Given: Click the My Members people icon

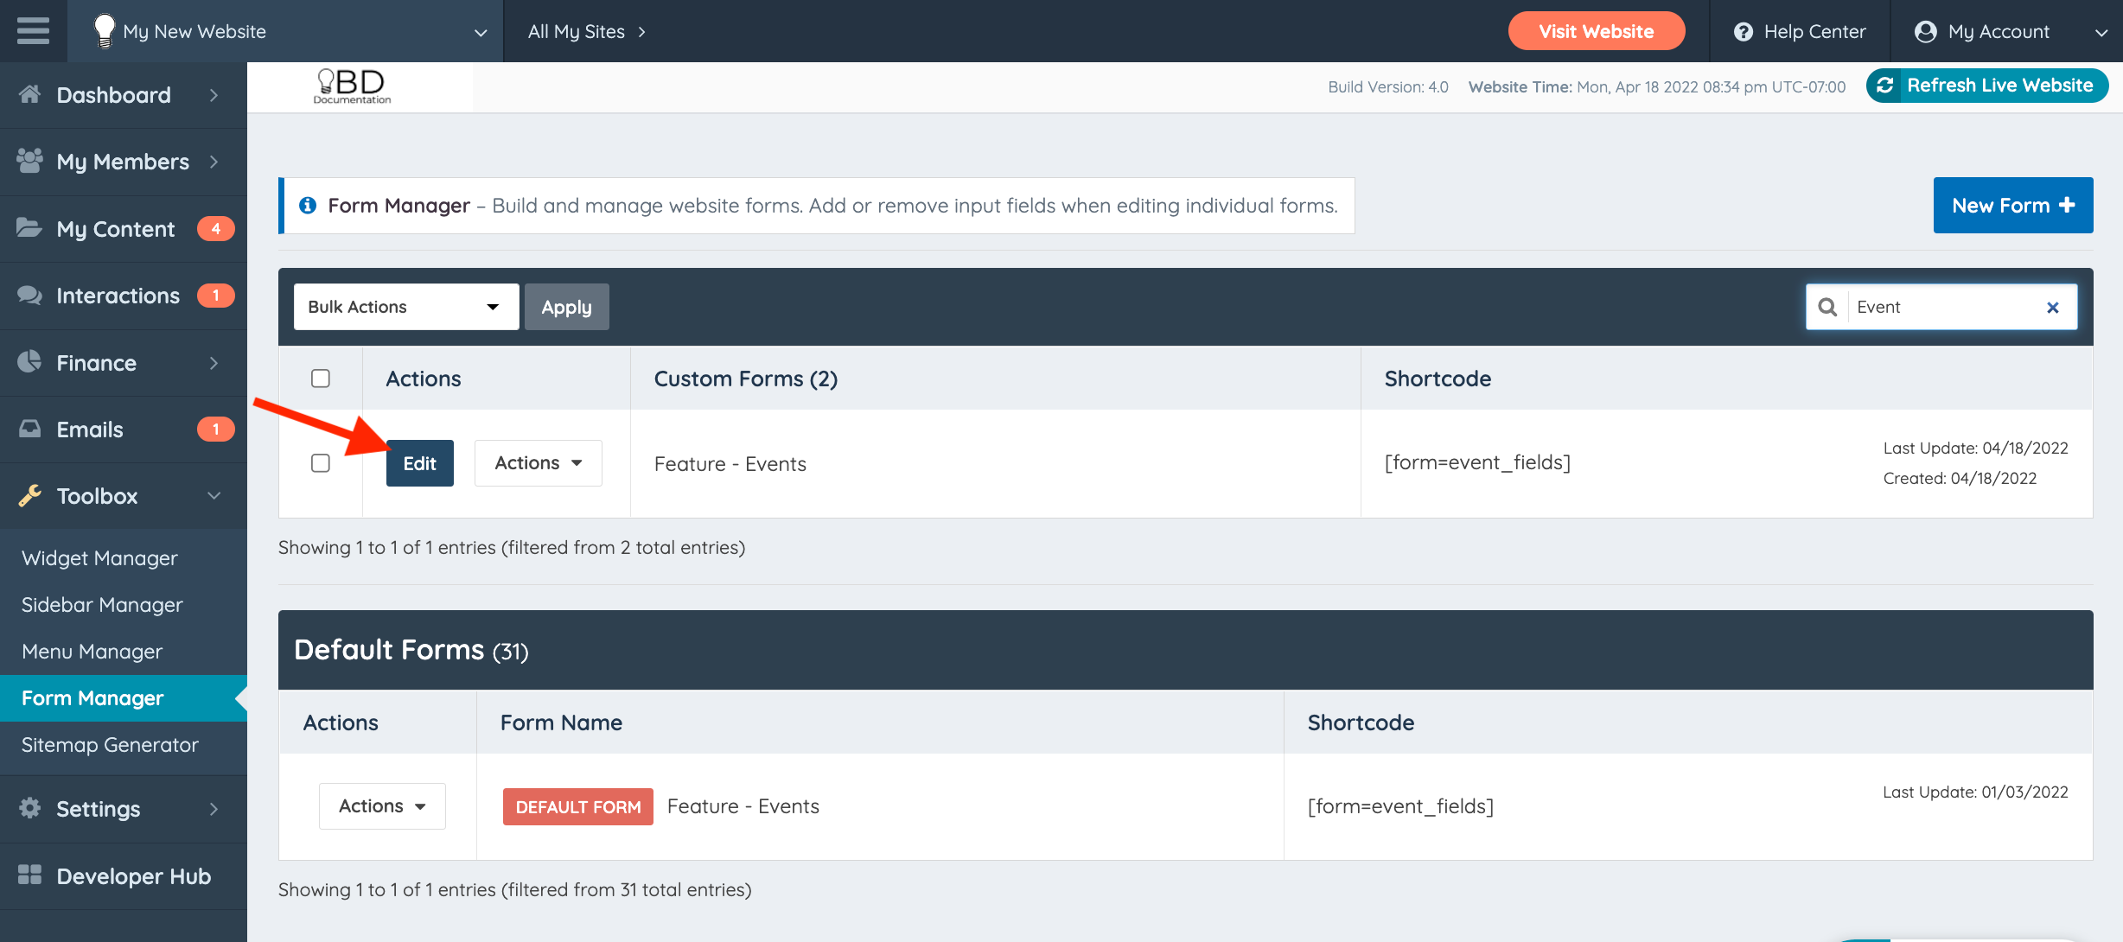Looking at the screenshot, I should [30, 161].
